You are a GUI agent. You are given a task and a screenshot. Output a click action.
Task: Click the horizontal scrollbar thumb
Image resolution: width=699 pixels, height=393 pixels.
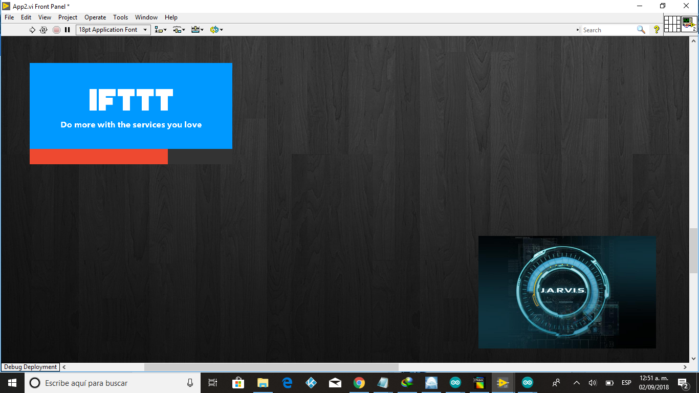[271, 367]
